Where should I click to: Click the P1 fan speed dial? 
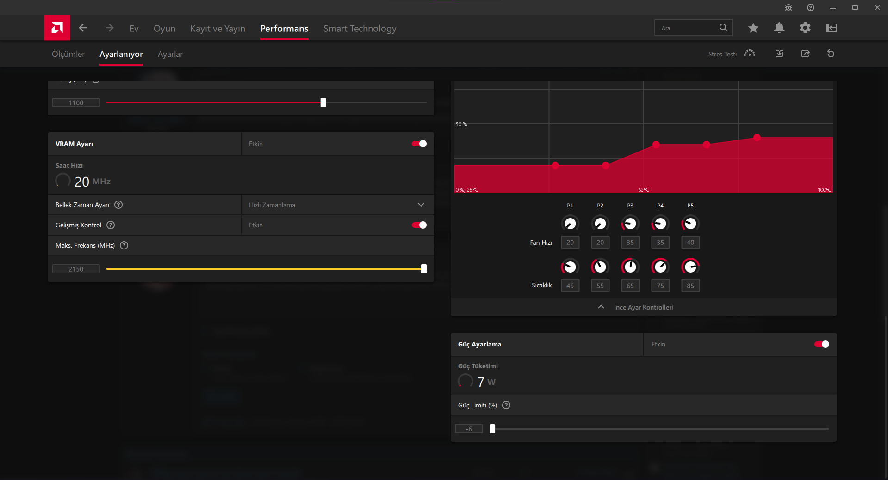coord(570,224)
